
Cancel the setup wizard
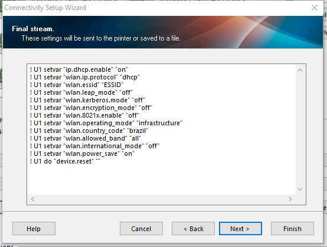(141, 229)
